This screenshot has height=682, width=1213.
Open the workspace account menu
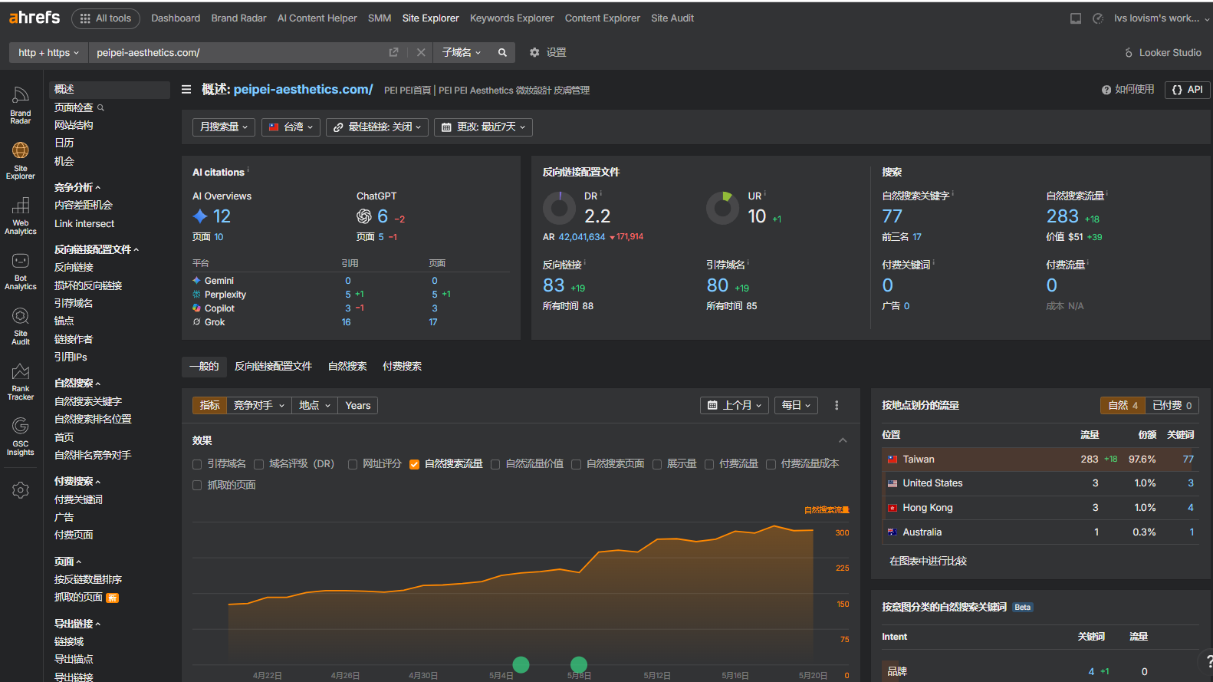[1161, 18]
